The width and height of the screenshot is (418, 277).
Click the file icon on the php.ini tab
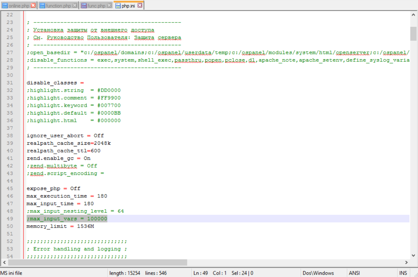click(118, 6)
